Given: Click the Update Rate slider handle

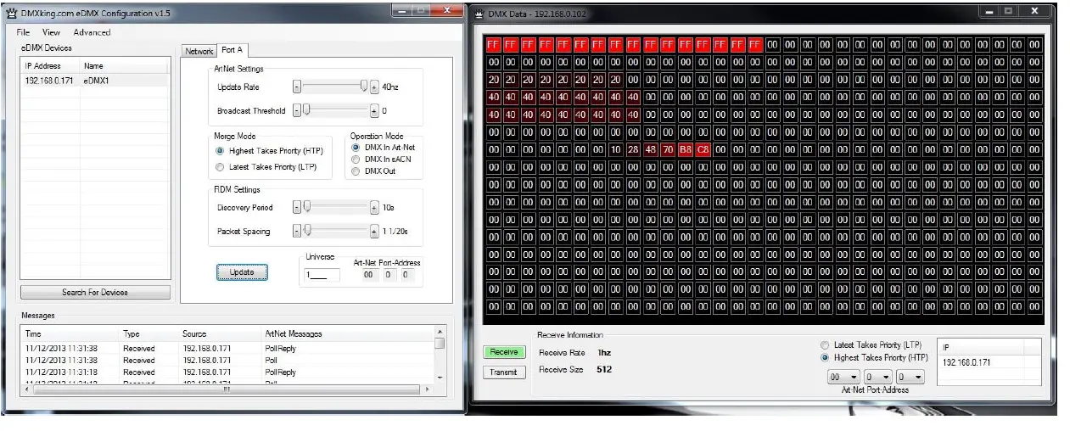Looking at the screenshot, I should [x=364, y=87].
